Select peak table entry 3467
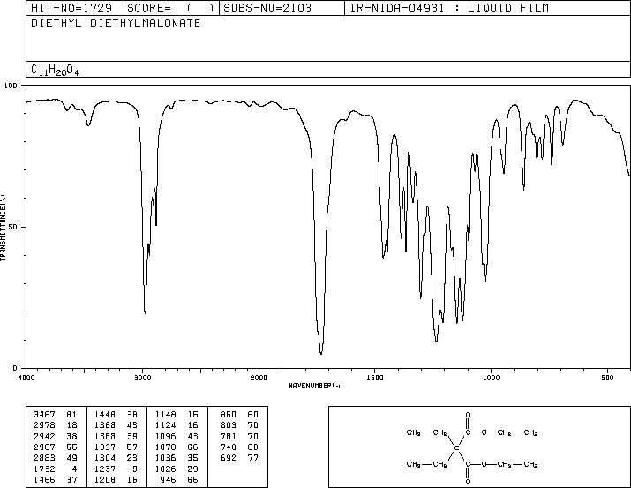This screenshot has width=631, height=488. coord(44,415)
